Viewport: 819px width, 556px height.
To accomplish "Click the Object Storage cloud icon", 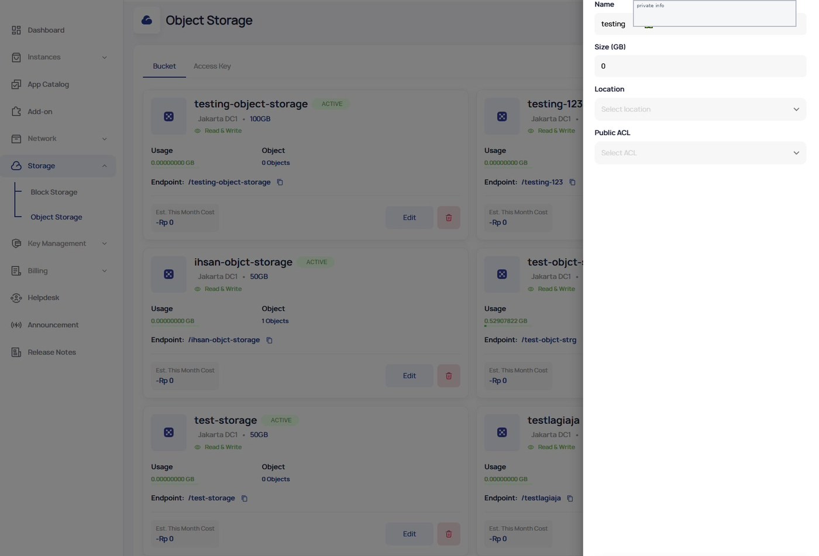I will tap(147, 20).
